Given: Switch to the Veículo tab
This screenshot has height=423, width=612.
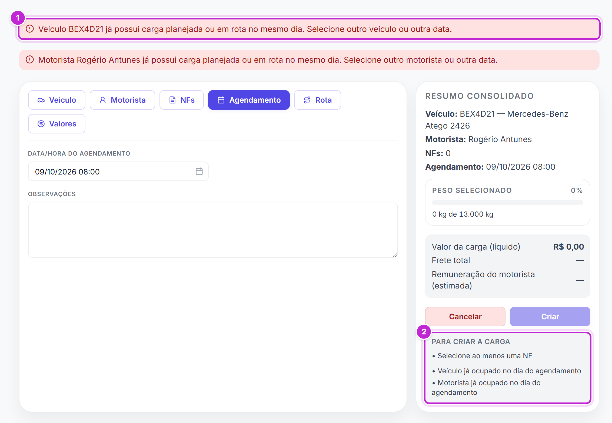Looking at the screenshot, I should pyautogui.click(x=57, y=100).
